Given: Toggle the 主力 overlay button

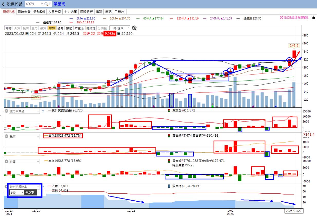Looking at the screenshot, I should coord(34,28).
